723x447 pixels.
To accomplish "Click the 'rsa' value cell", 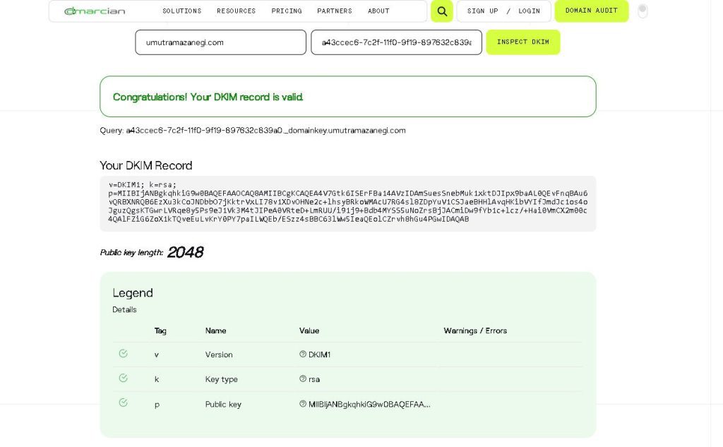I will coord(314,379).
